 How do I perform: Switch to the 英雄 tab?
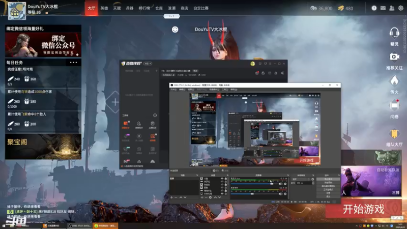click(104, 8)
